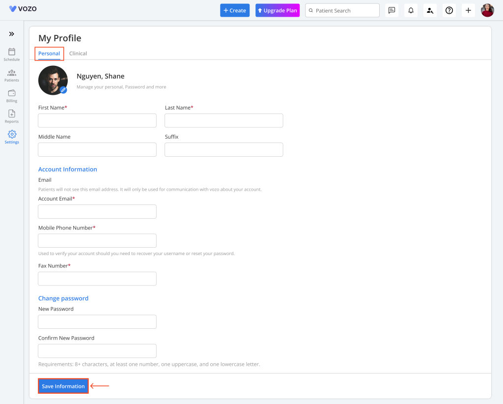Open user avatar menu in header
Image resolution: width=503 pixels, height=404 pixels.
point(487,10)
